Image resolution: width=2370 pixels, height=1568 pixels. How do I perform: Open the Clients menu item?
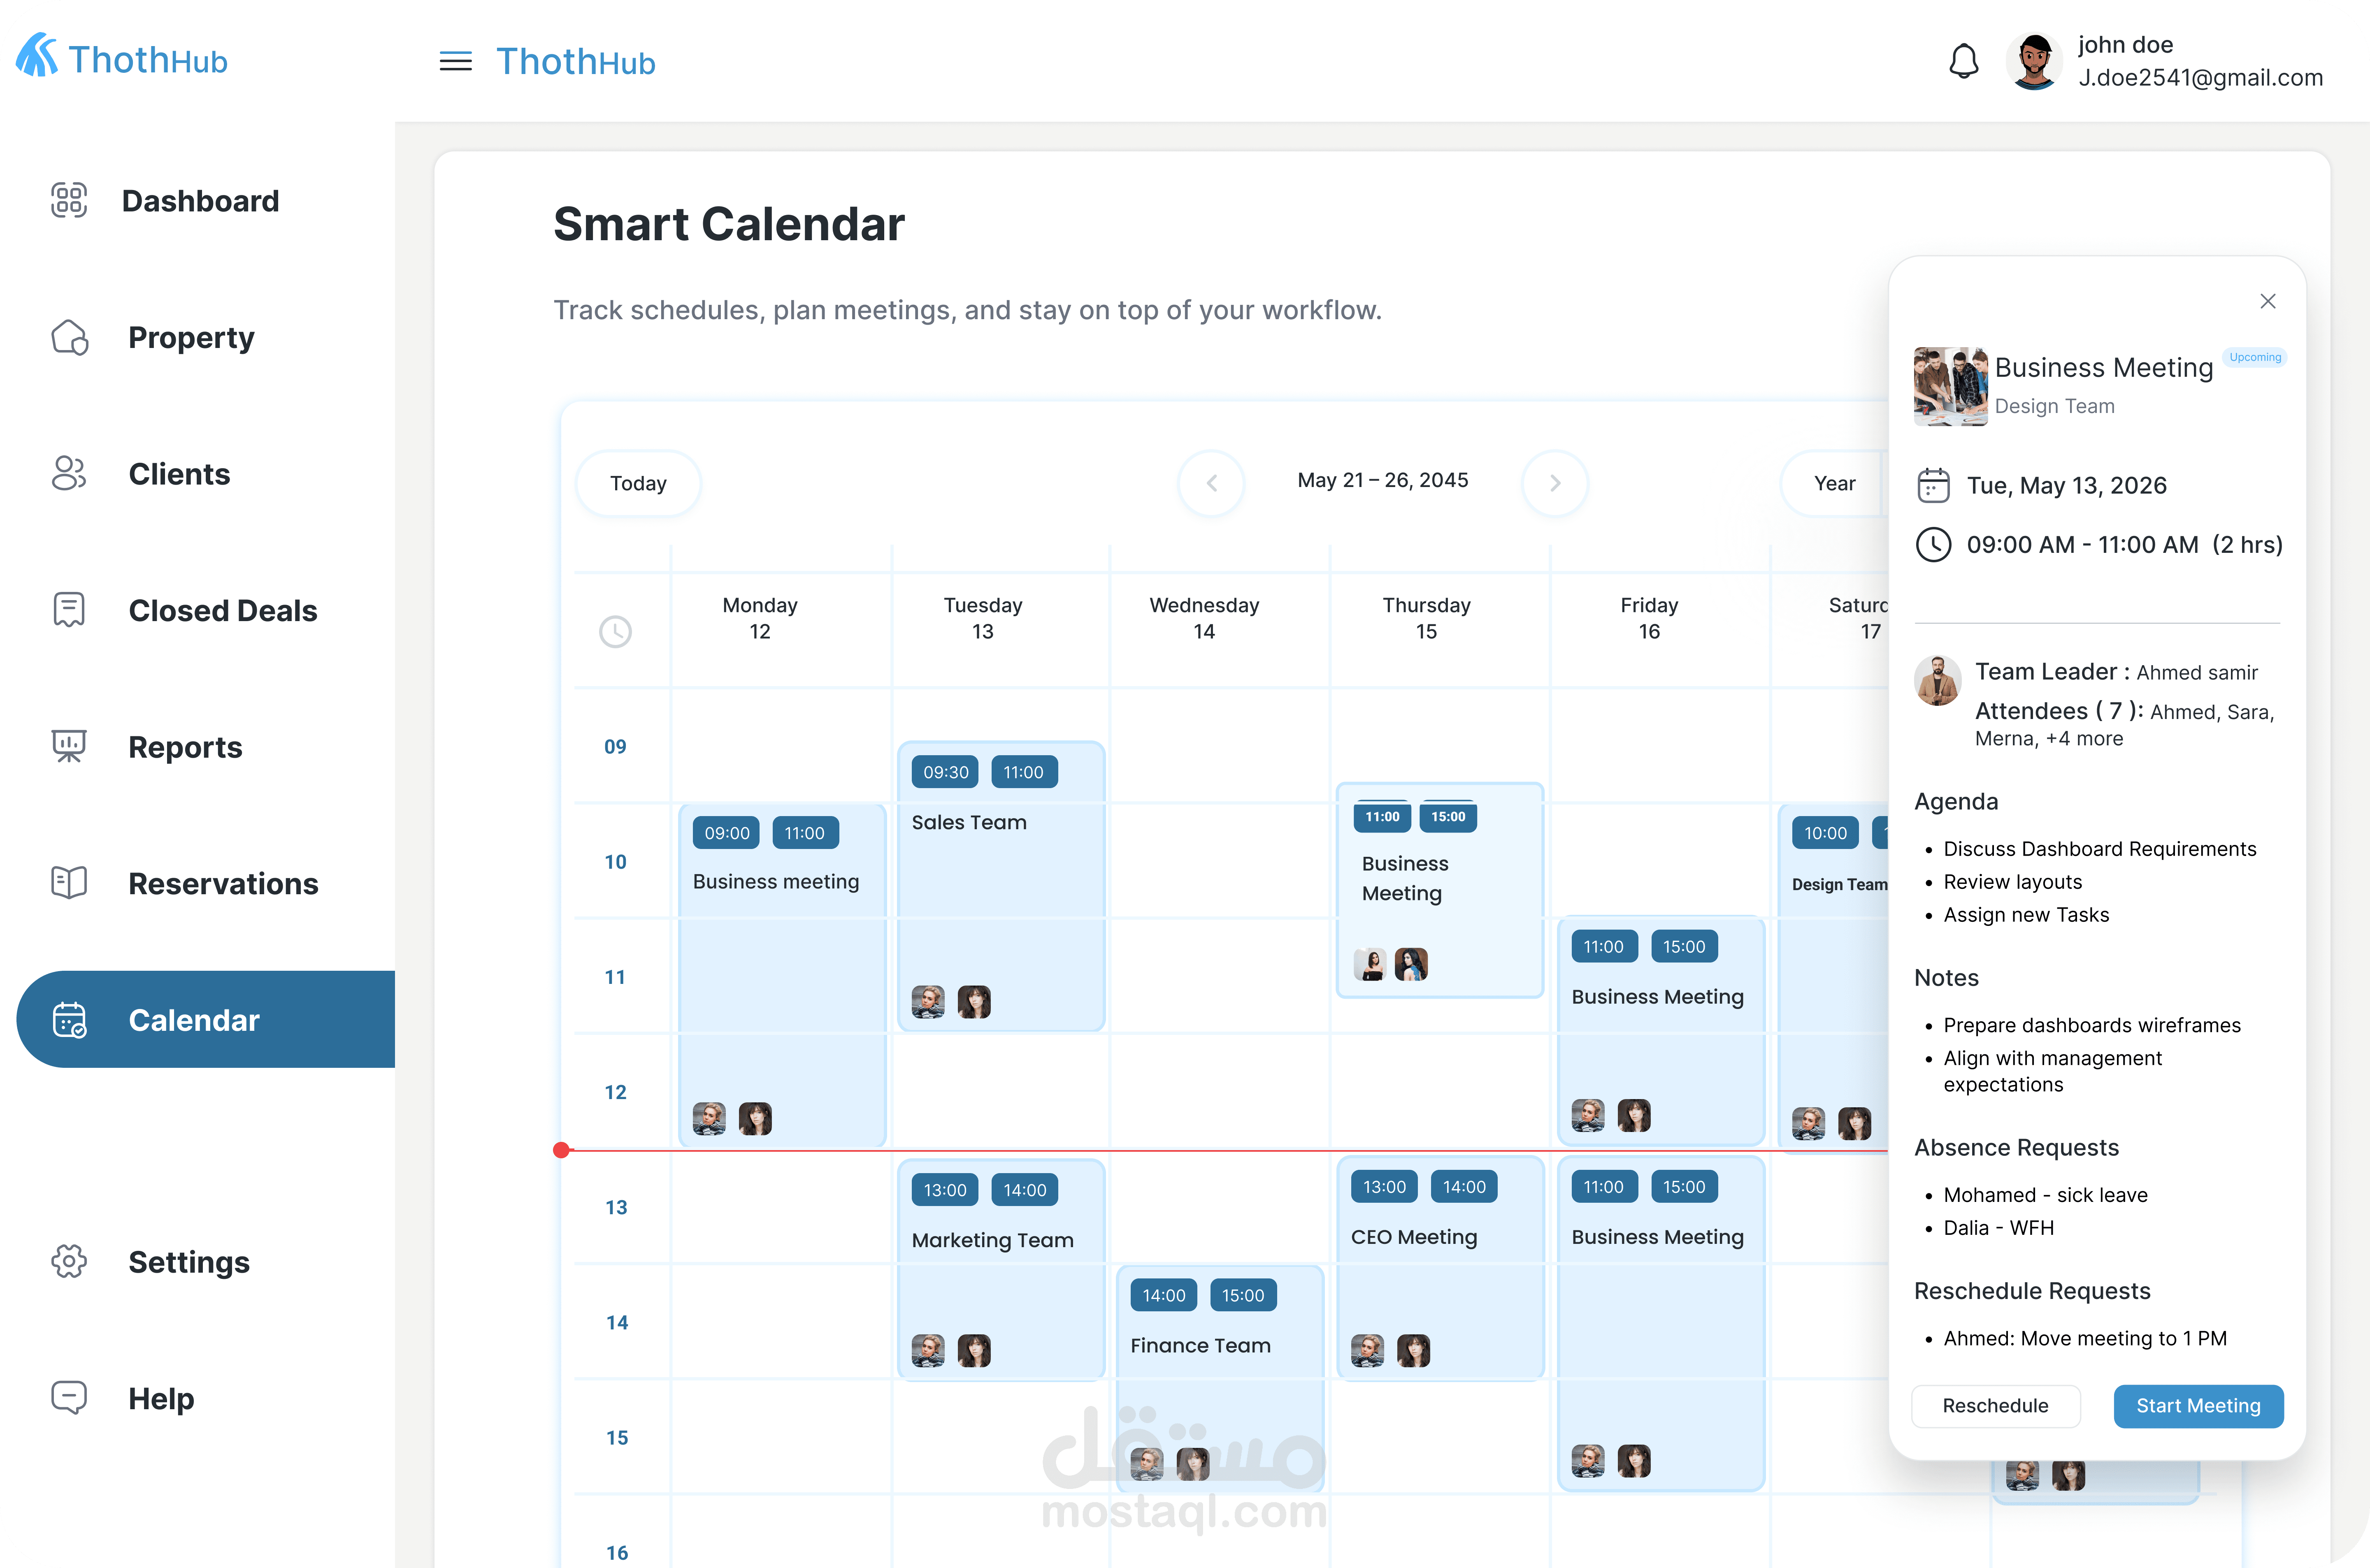179,474
